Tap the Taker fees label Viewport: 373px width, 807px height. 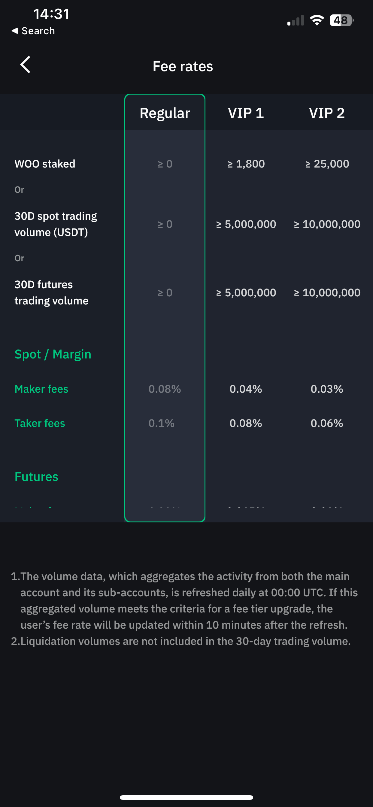[40, 423]
